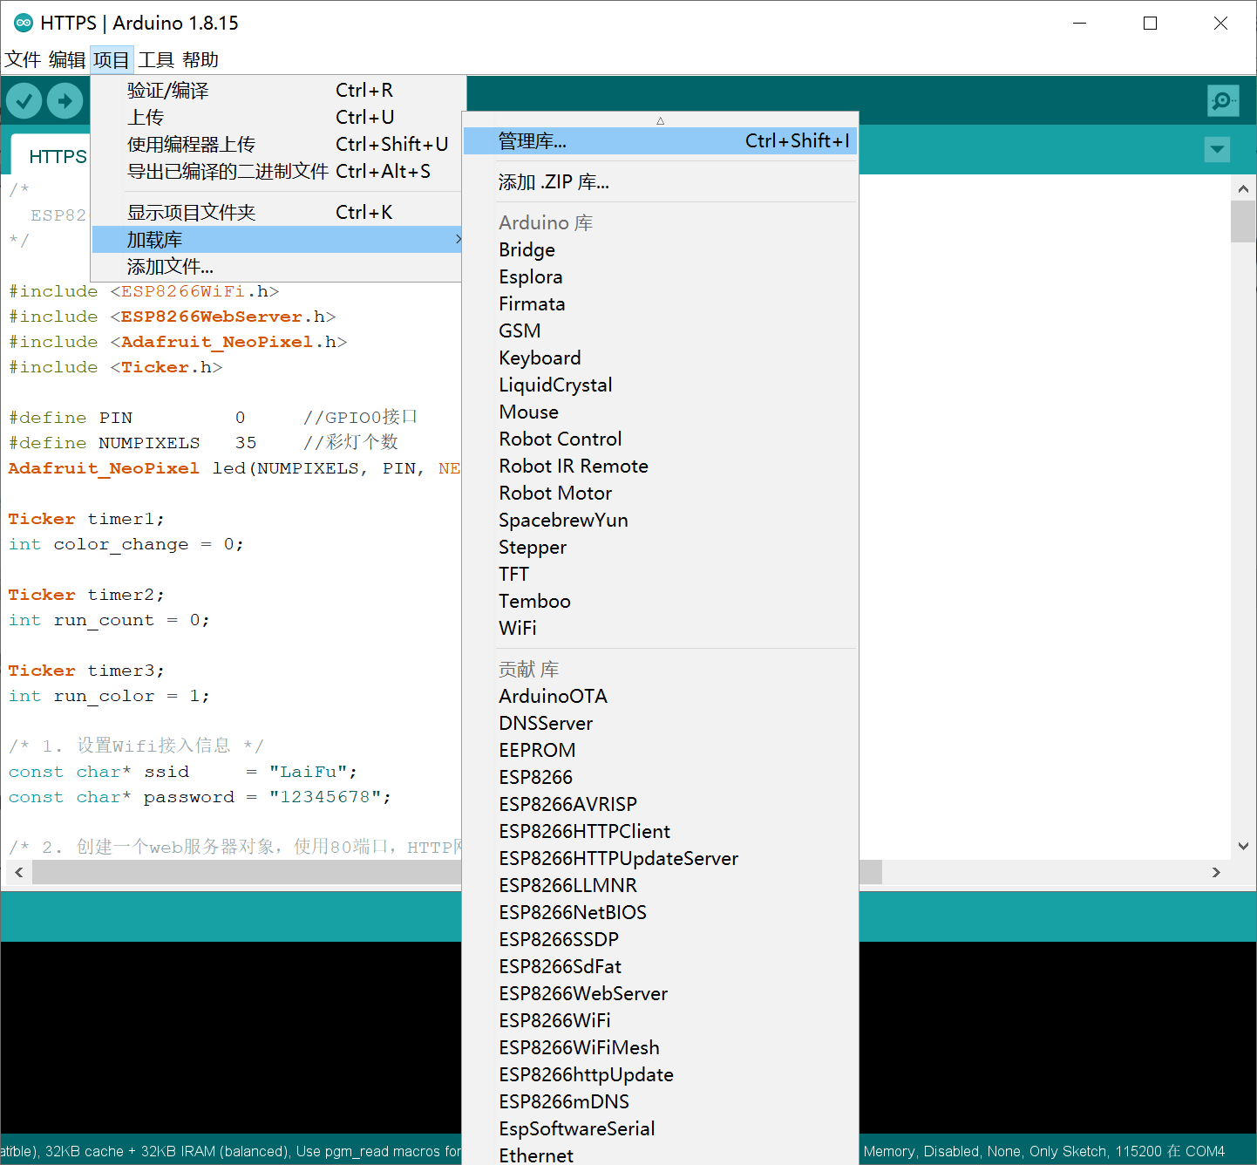Click the Verify/Compile checkmark icon
Screen dimensions: 1257x1165
coord(24,100)
